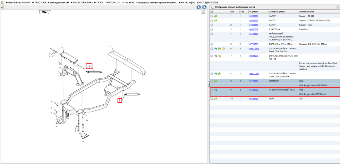Click the green arrow icon for part 84358566
The height and width of the screenshot is (164, 340).
tap(216, 16)
